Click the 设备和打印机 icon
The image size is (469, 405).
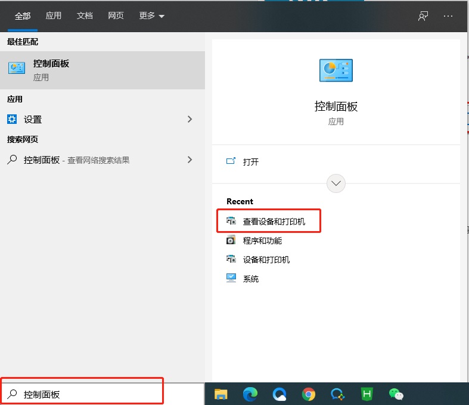[x=231, y=259]
